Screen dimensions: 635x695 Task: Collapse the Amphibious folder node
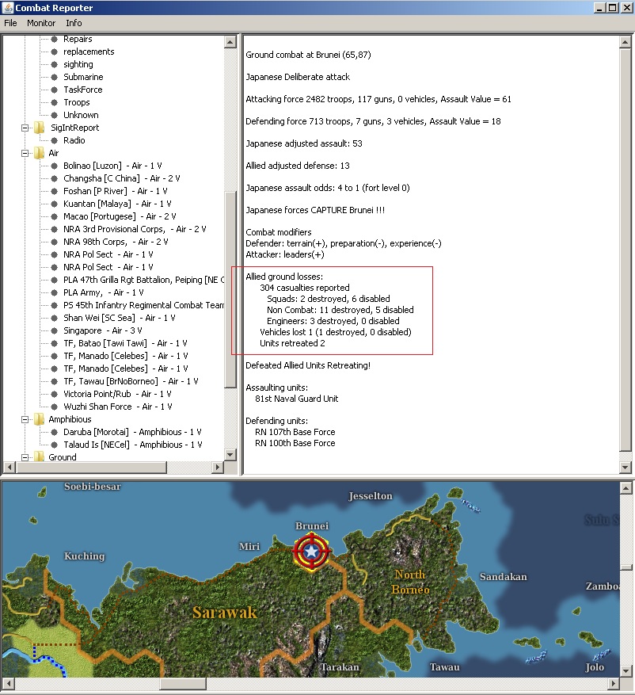click(x=25, y=419)
